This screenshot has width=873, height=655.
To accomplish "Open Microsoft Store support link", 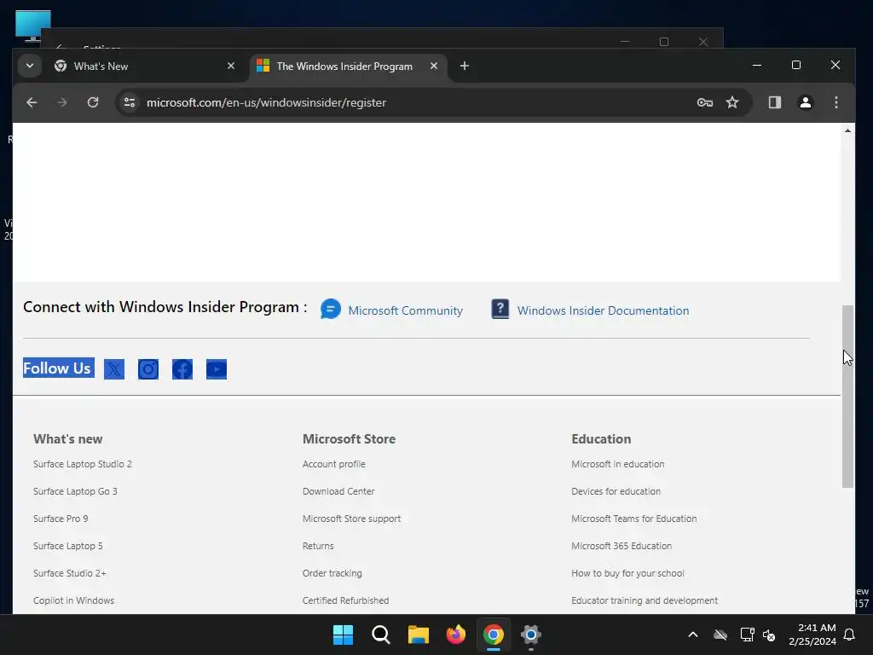I will click(351, 519).
